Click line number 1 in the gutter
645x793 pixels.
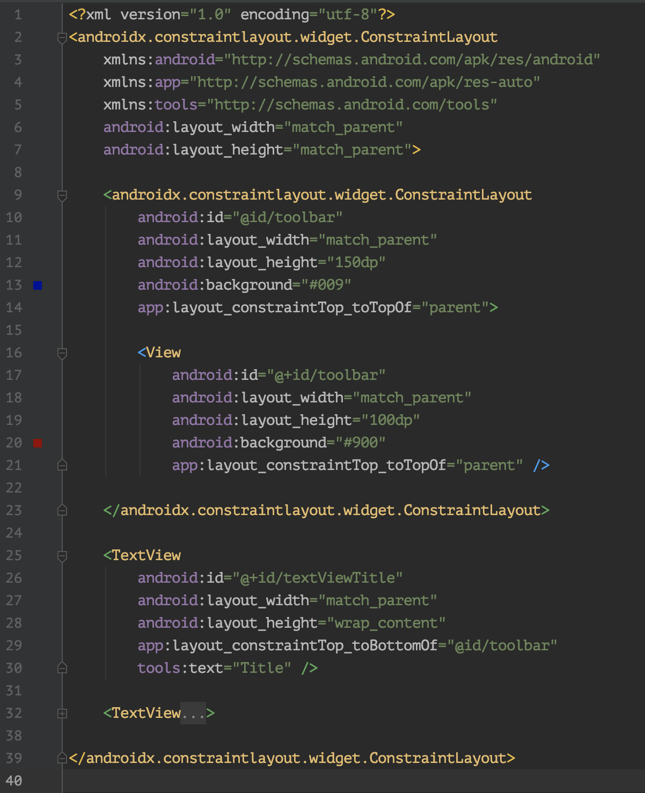(18, 14)
